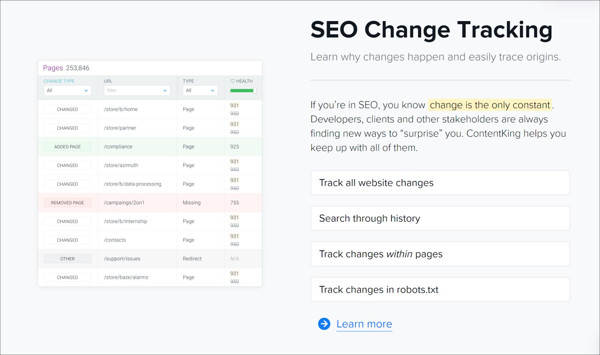The width and height of the screenshot is (600, 355).
Task: Click the ADDED PAGE badge for /compliance
Action: 67,146
